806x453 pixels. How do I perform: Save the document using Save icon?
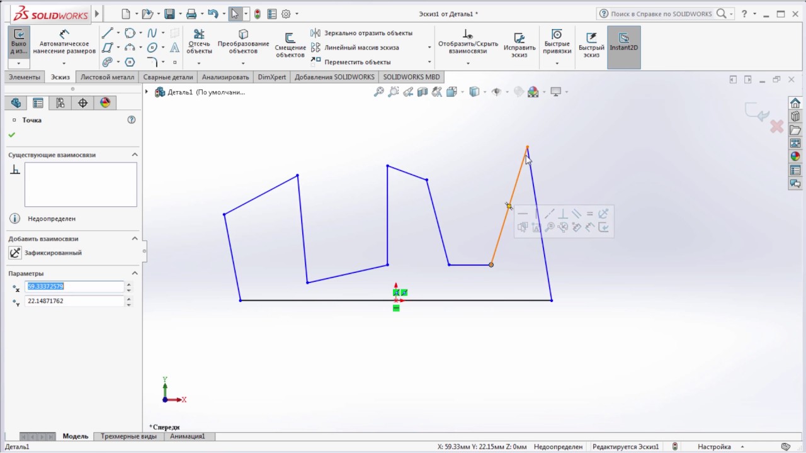[x=169, y=13]
